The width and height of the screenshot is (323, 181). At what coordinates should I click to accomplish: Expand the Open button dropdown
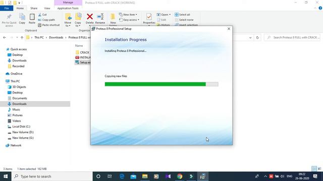pos(170,15)
